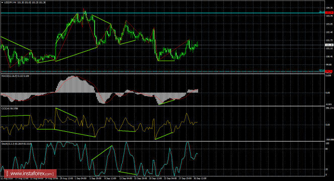Select the upper cyan Fibonacci level line
The image size is (334, 181).
162,13
